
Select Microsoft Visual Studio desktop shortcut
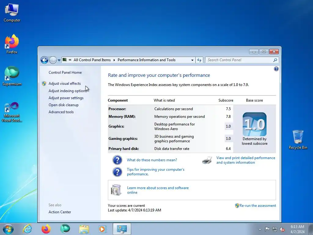(x=12, y=112)
